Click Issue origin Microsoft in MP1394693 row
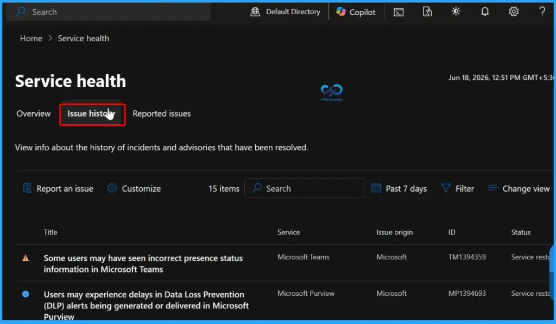Image resolution: width=556 pixels, height=324 pixels. 391,293
